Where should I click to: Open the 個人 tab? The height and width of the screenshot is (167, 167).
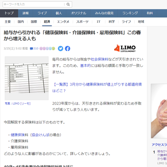click(59, 13)
